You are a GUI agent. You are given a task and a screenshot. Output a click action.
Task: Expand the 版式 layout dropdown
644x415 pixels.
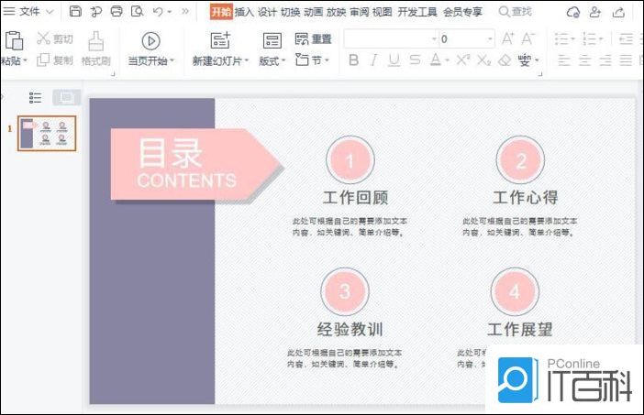click(284, 61)
